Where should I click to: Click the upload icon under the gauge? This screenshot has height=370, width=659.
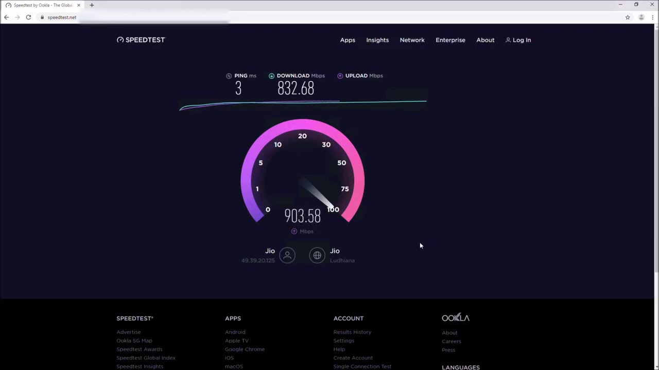pos(294,231)
